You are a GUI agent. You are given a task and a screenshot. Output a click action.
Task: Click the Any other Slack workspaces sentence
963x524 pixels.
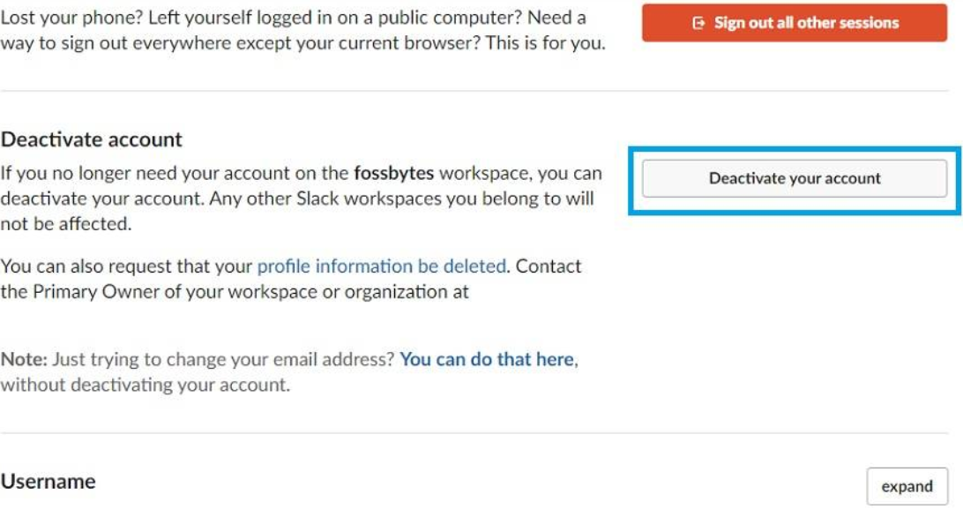297,212
